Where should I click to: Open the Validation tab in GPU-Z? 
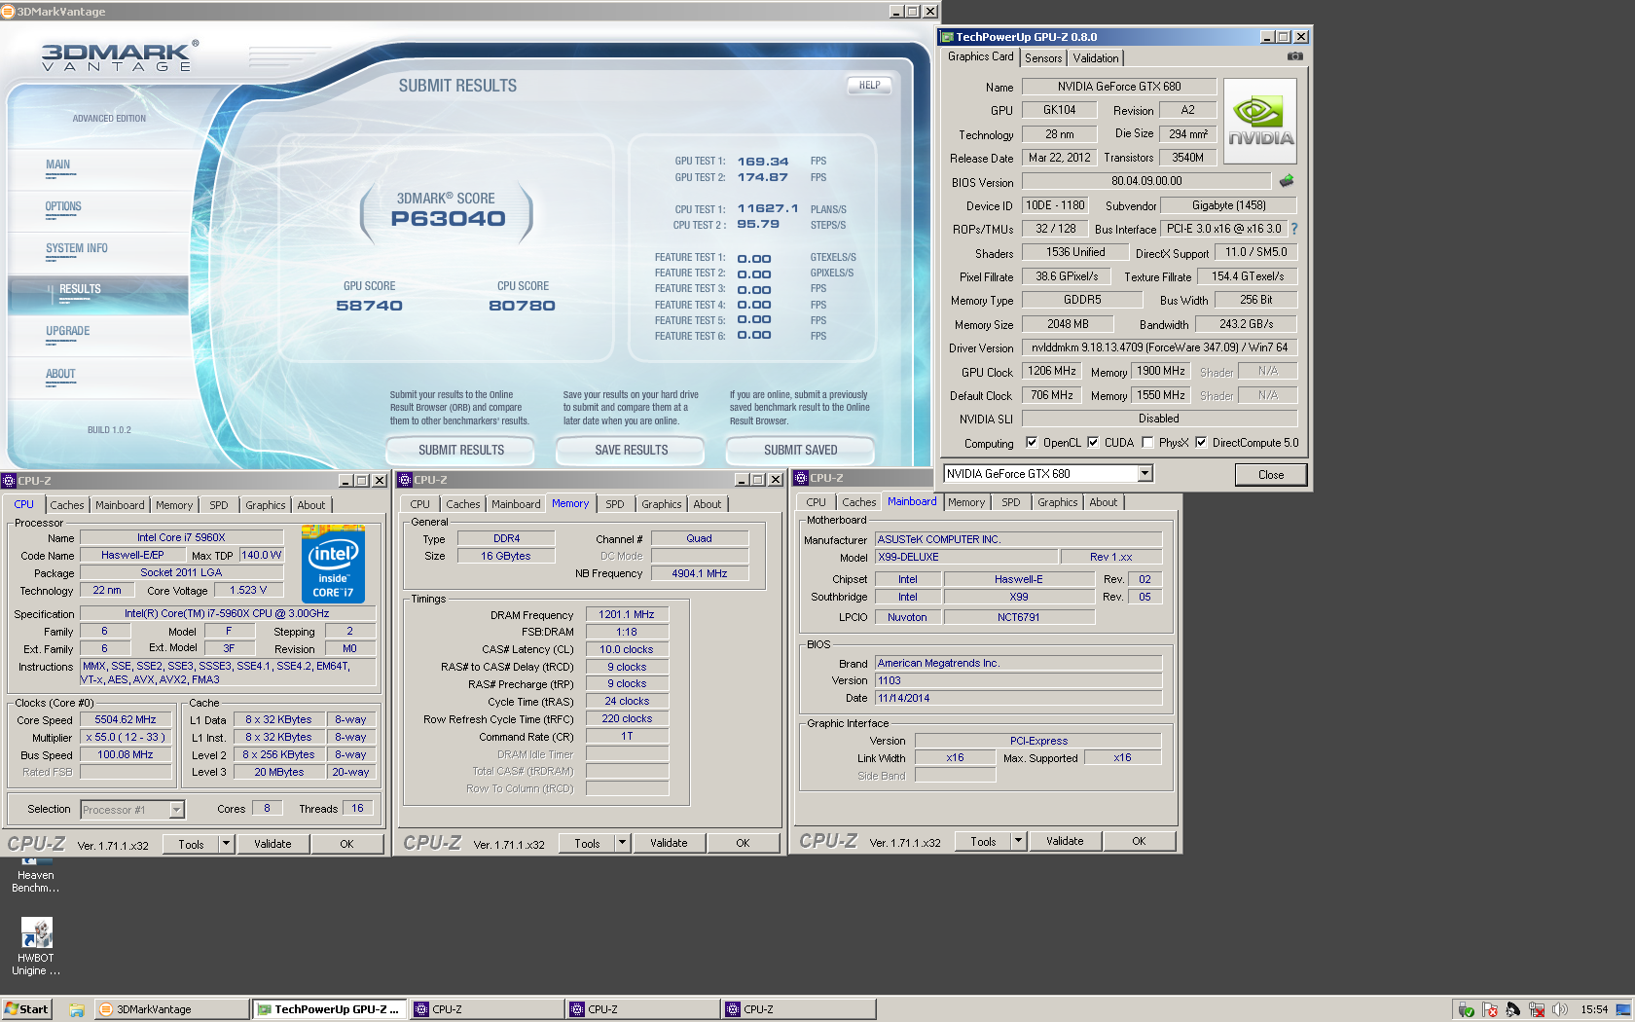pos(1096,58)
